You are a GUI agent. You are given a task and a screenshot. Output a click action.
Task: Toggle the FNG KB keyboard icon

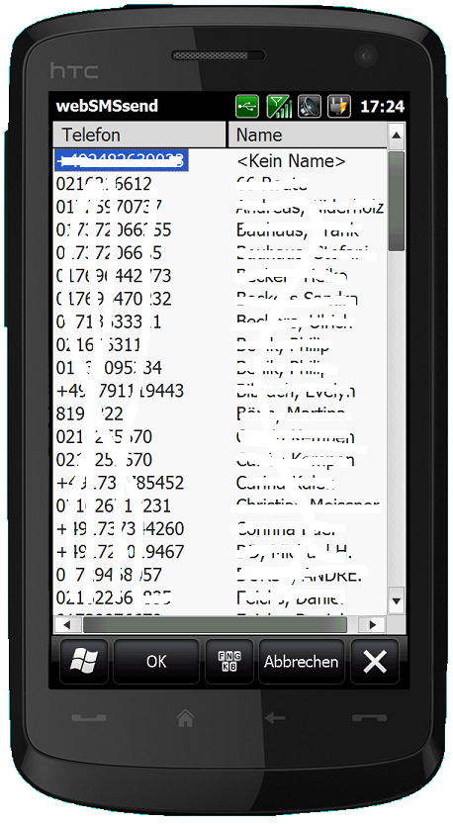click(x=229, y=661)
